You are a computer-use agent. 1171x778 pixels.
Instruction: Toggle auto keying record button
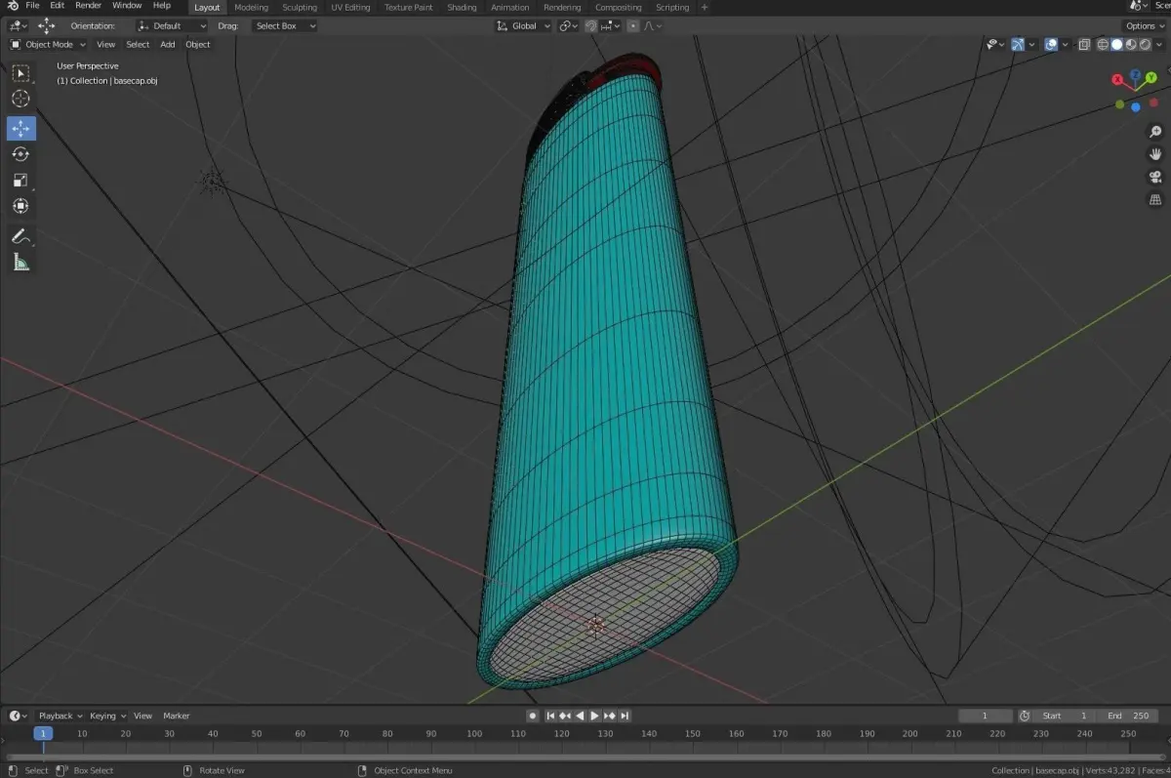[532, 716]
